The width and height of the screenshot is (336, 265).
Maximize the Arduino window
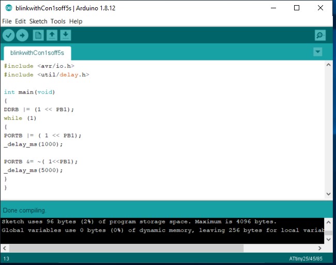point(297,8)
